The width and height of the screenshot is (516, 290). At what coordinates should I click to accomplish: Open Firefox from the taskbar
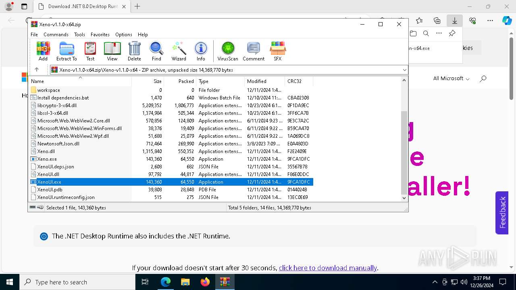(x=205, y=282)
